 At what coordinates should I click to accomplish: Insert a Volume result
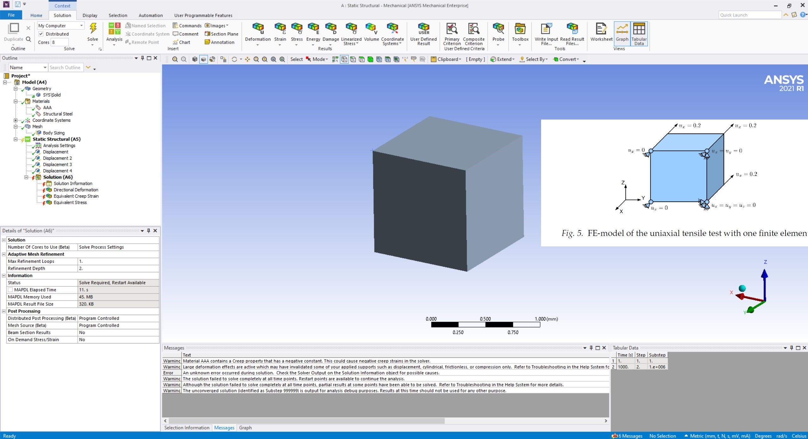pyautogui.click(x=371, y=32)
